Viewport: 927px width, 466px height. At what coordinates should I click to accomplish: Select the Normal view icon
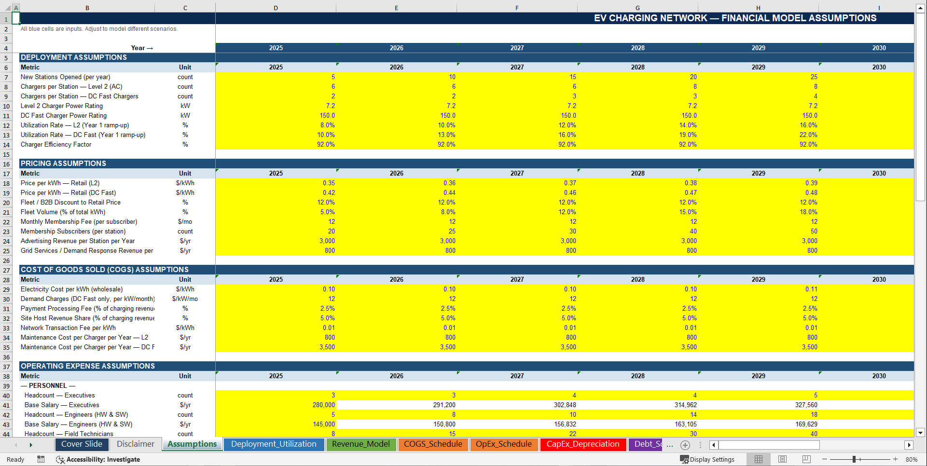coord(758,459)
